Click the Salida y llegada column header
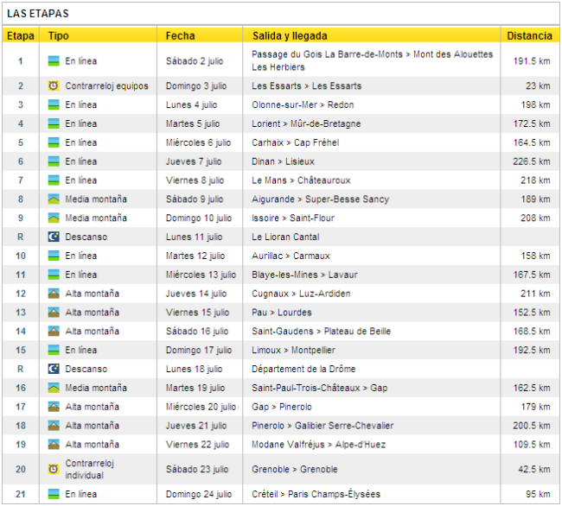Image resolution: width=562 pixels, height=506 pixels. (x=290, y=36)
